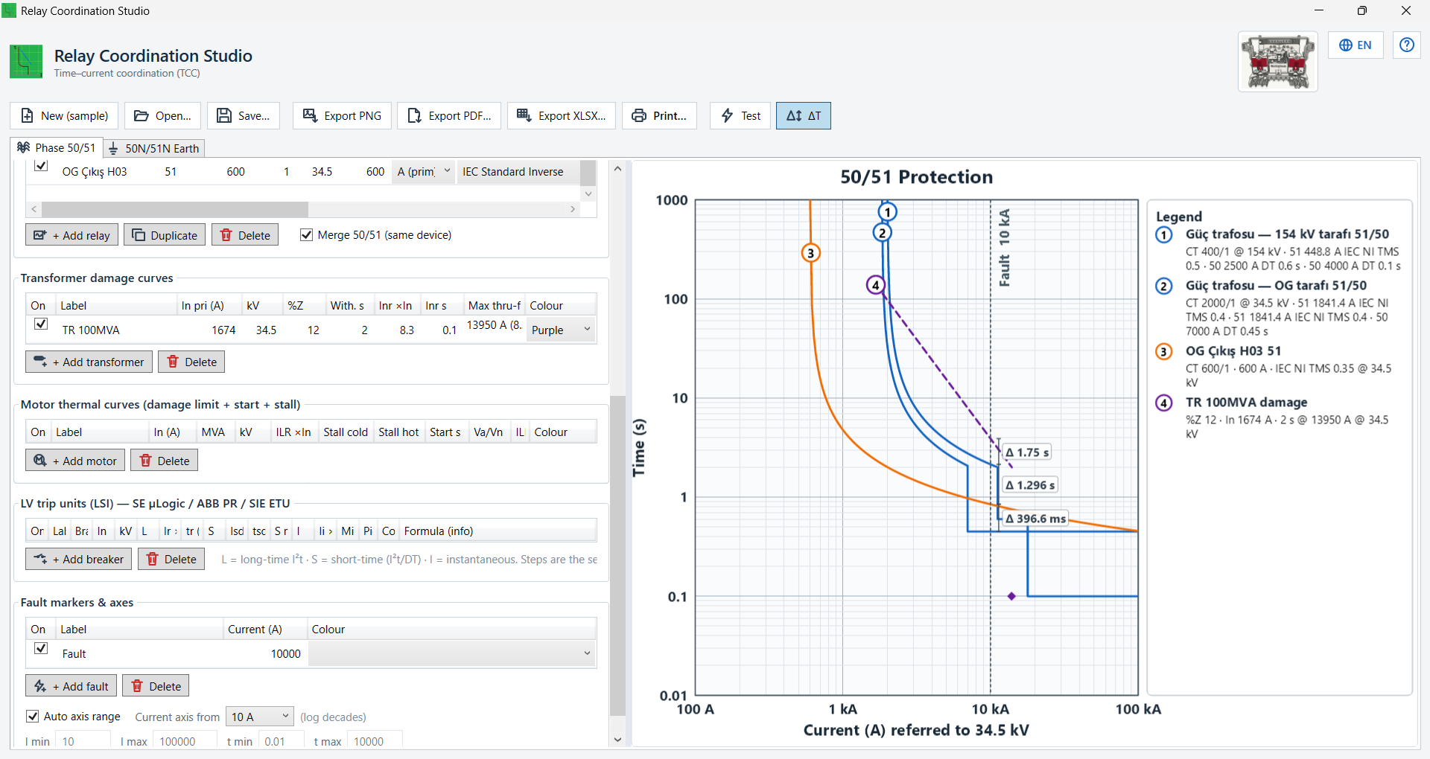Viewport: 1430px width, 759px height.
Task: Click relay table scroll down arrow
Action: pos(588,194)
